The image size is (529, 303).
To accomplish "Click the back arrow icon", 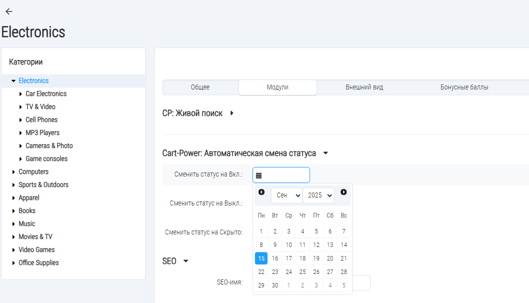I will (9, 11).
